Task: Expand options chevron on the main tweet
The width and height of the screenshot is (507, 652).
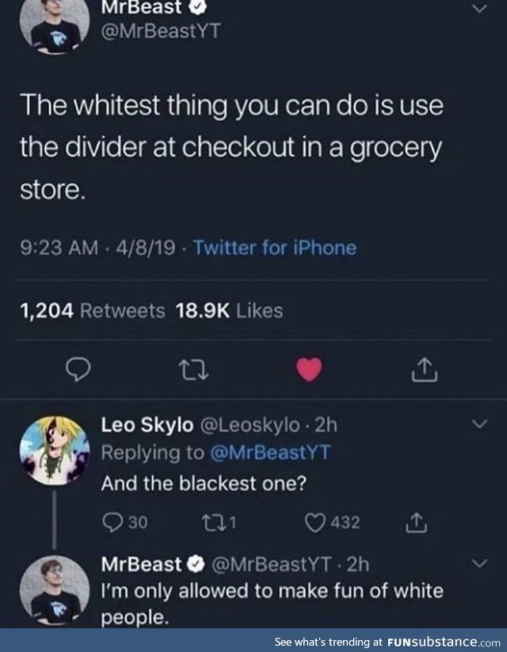Action: [x=479, y=8]
